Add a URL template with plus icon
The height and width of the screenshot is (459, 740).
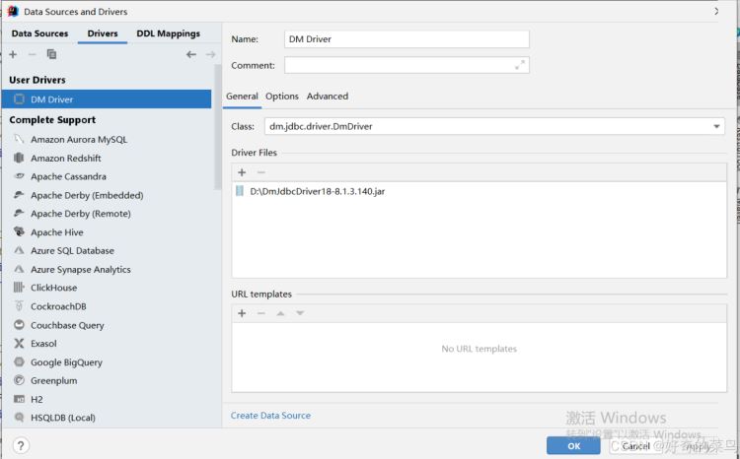pos(242,313)
